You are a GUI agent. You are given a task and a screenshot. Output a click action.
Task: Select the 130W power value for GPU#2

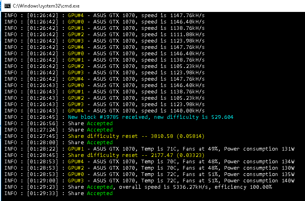click(x=288, y=168)
